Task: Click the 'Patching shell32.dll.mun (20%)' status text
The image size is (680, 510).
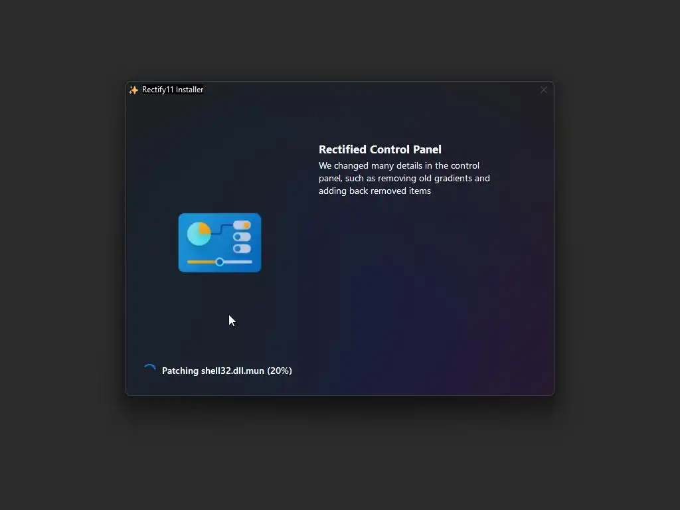Action: pyautogui.click(x=227, y=371)
